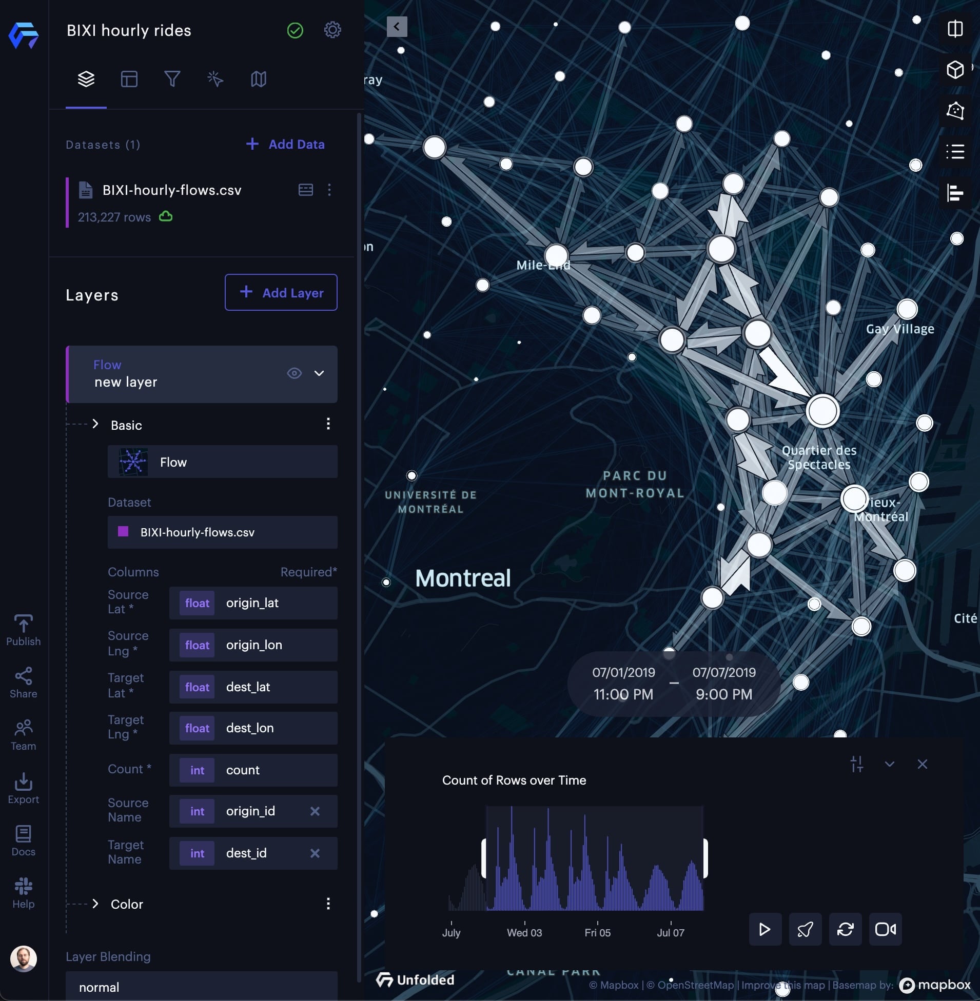Expand the Color section

click(96, 904)
